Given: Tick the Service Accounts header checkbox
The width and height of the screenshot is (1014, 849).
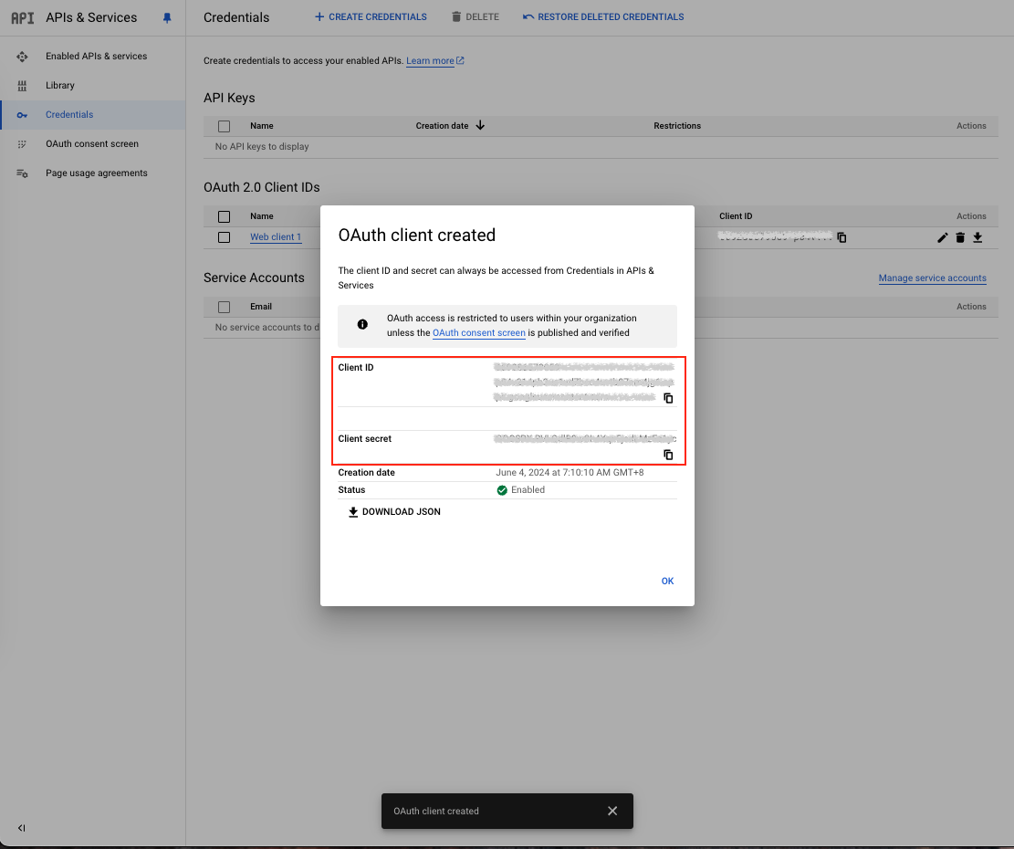Looking at the screenshot, I should pyautogui.click(x=224, y=307).
